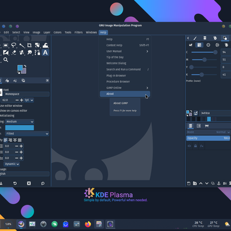Click the text color swatch
The height and width of the screenshot is (231, 231).
20,128
